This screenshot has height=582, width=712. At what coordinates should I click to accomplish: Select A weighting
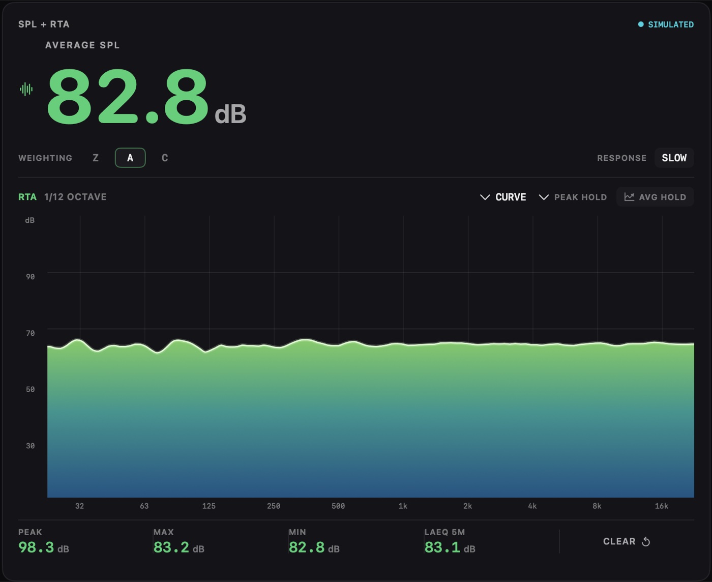tap(130, 158)
